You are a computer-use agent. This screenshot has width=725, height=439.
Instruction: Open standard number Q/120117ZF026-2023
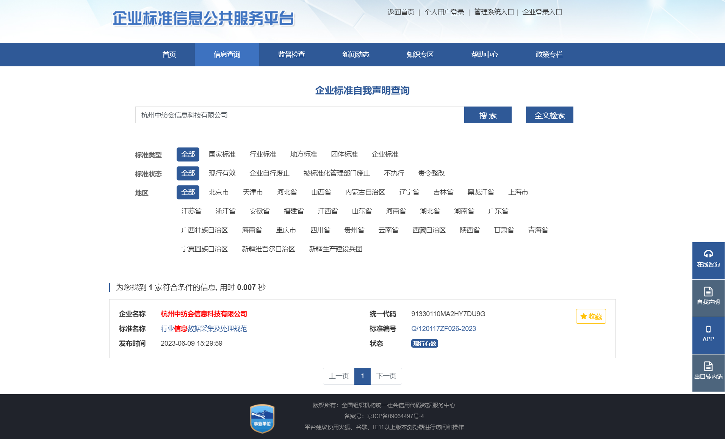point(443,329)
